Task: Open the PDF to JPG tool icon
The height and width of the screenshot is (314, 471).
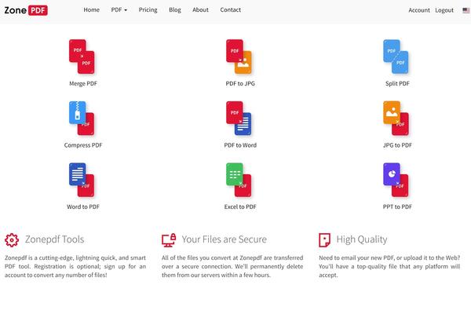Action: click(x=239, y=57)
